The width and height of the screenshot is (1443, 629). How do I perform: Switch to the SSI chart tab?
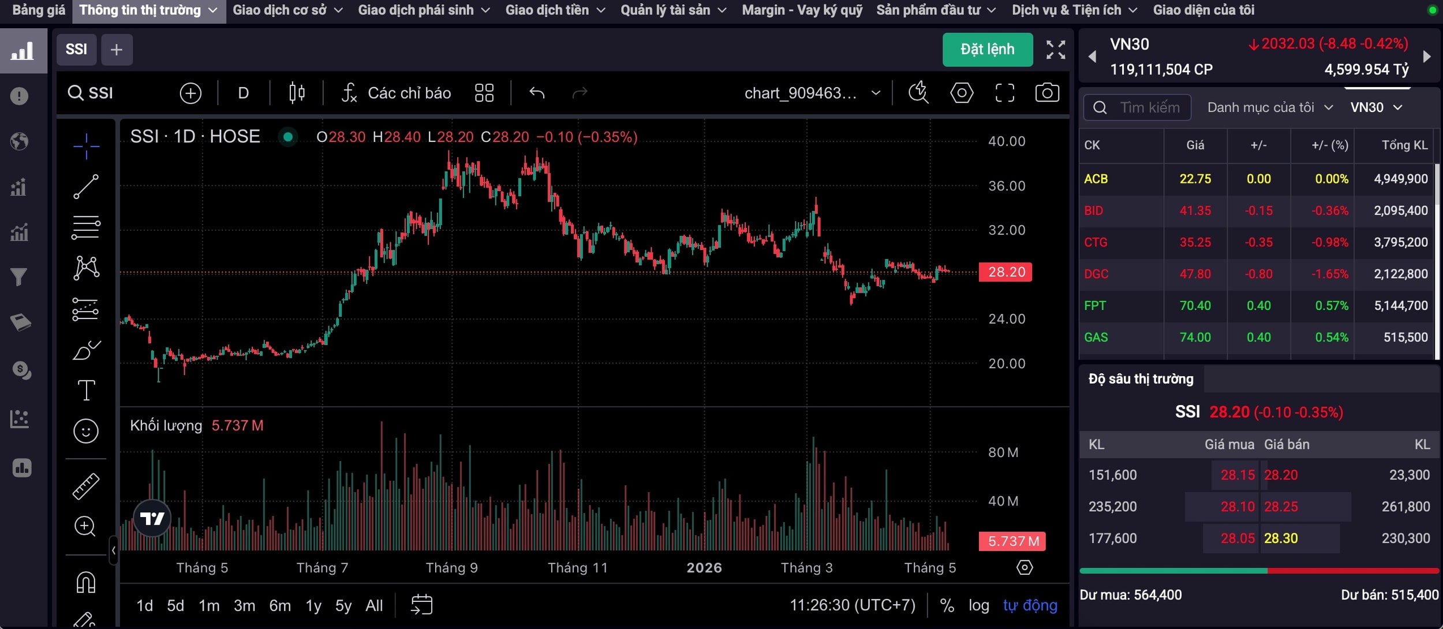tap(76, 50)
